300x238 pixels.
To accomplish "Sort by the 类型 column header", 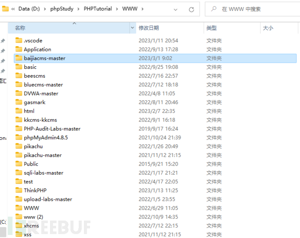I will pyautogui.click(x=232, y=28).
